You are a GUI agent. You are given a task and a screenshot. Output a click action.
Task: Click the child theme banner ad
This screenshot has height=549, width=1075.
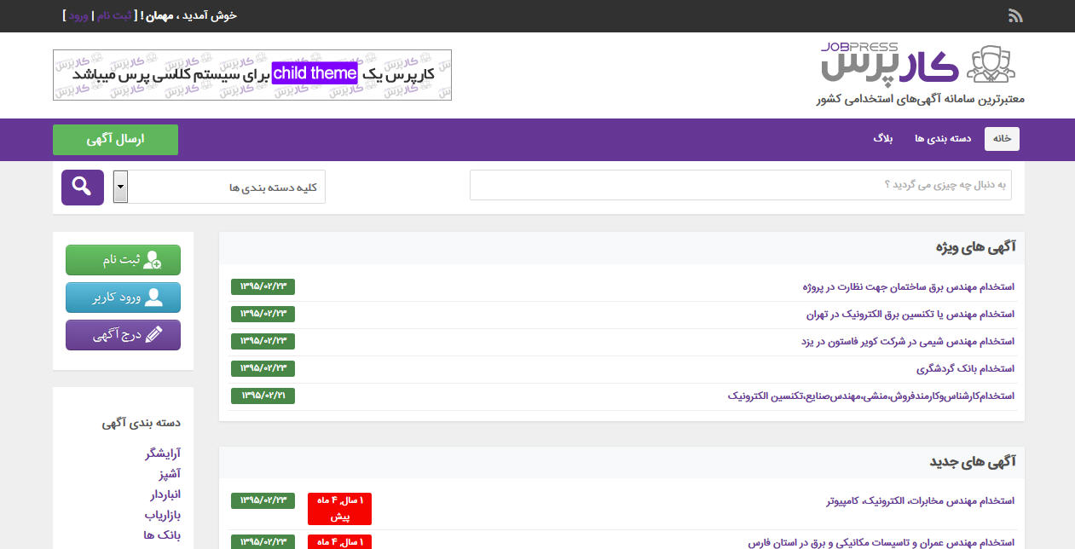point(252,75)
